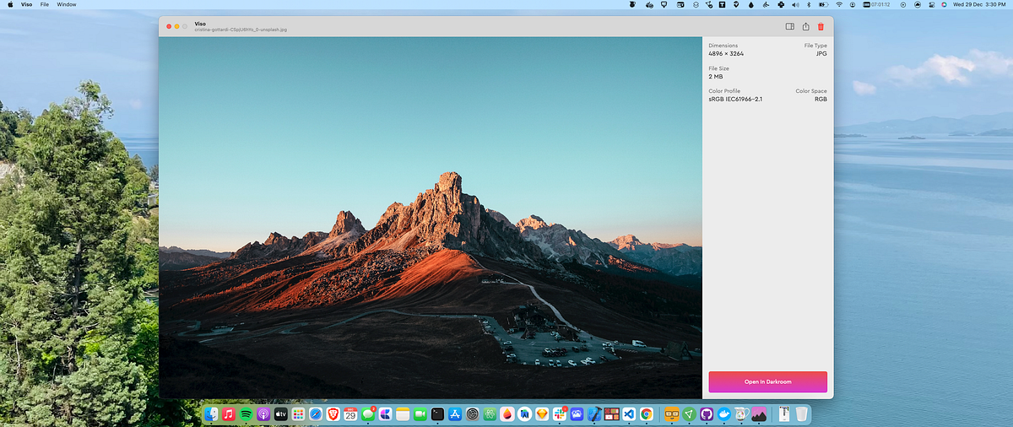Open the volume control in menu bar

coord(795,4)
